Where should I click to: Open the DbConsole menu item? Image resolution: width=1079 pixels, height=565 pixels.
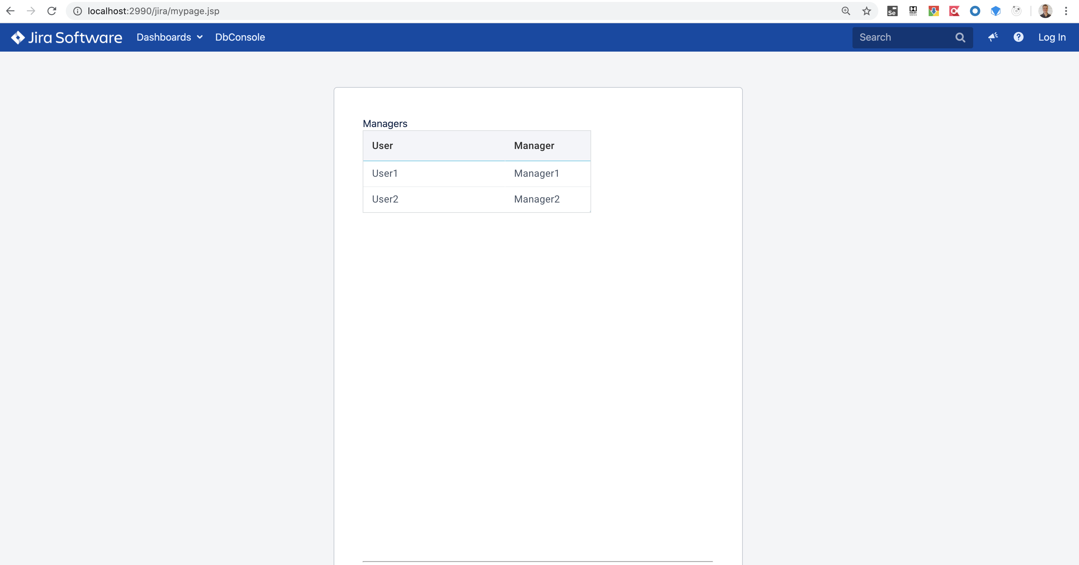pos(240,37)
